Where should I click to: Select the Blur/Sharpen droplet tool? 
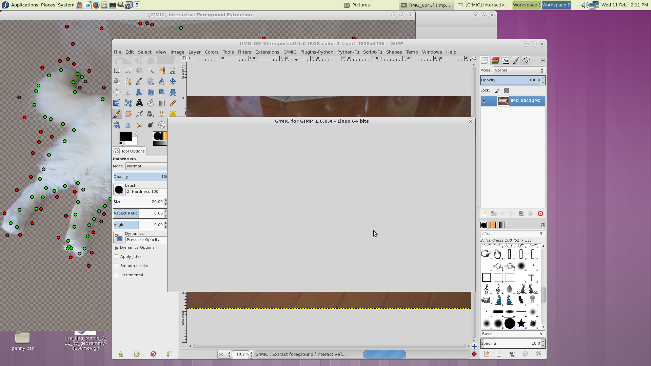(x=128, y=125)
